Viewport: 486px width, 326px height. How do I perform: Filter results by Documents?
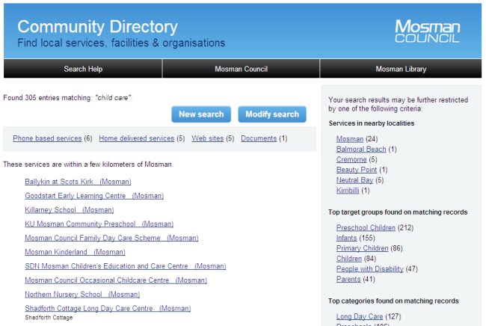click(259, 138)
